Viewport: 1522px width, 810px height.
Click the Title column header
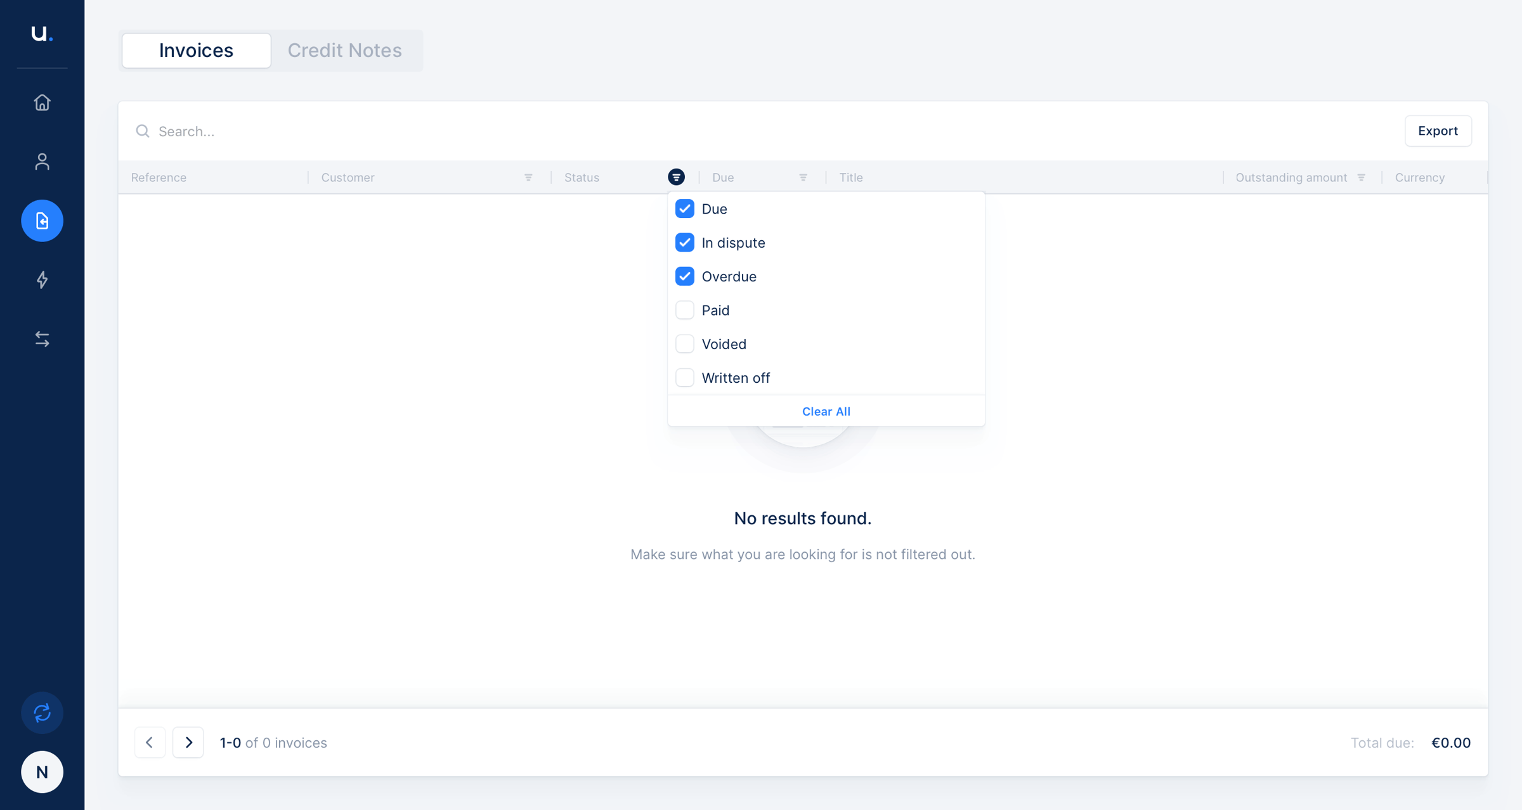click(850, 177)
